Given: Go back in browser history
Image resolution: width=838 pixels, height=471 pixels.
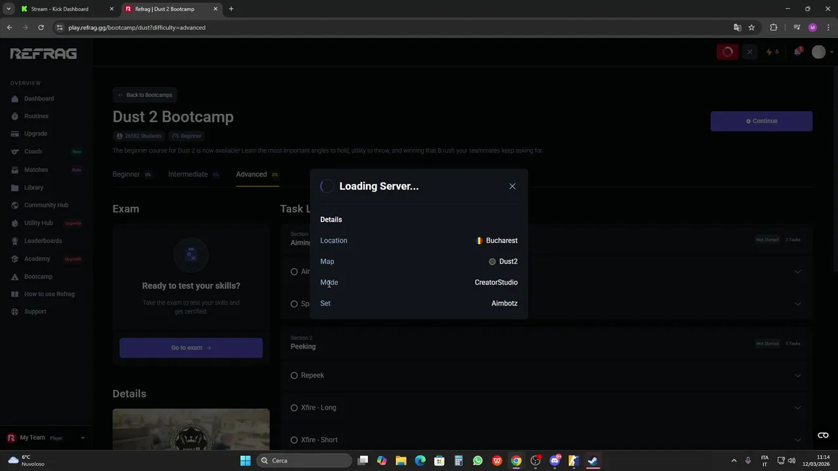Looking at the screenshot, I should pyautogui.click(x=9, y=27).
